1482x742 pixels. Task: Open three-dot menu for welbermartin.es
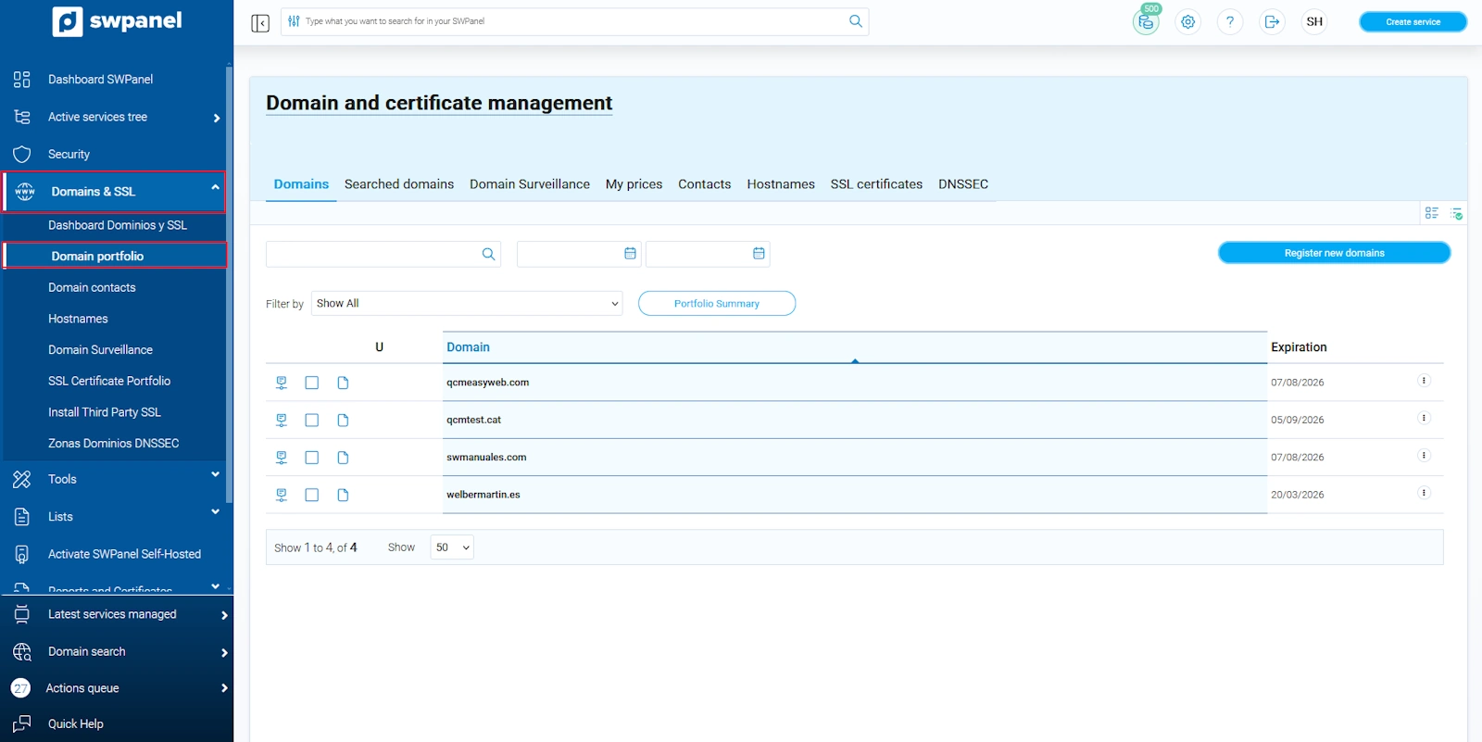(1424, 493)
